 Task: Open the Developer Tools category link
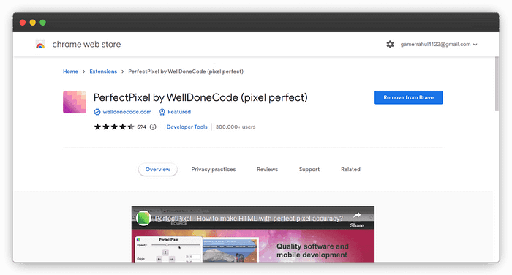click(187, 127)
